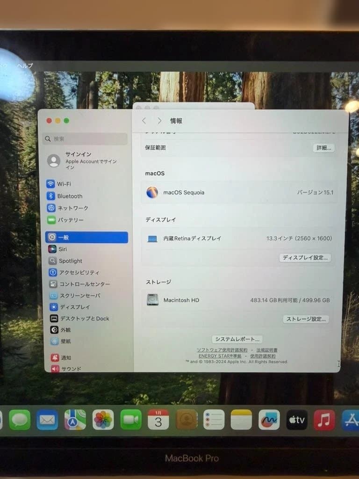359x479 pixels.
Task: Click the 内蔵Retinaディスプレイ row
Action: pyautogui.click(x=239, y=238)
